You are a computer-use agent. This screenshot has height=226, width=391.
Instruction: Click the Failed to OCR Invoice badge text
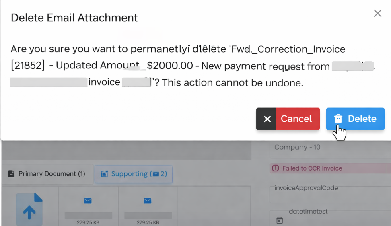(x=312, y=168)
